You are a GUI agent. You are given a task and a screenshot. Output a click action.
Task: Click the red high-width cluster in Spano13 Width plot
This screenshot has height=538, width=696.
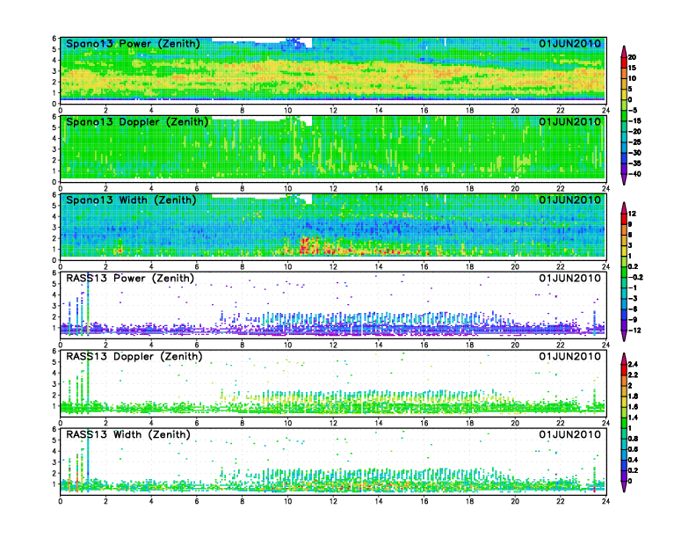tap(309, 245)
